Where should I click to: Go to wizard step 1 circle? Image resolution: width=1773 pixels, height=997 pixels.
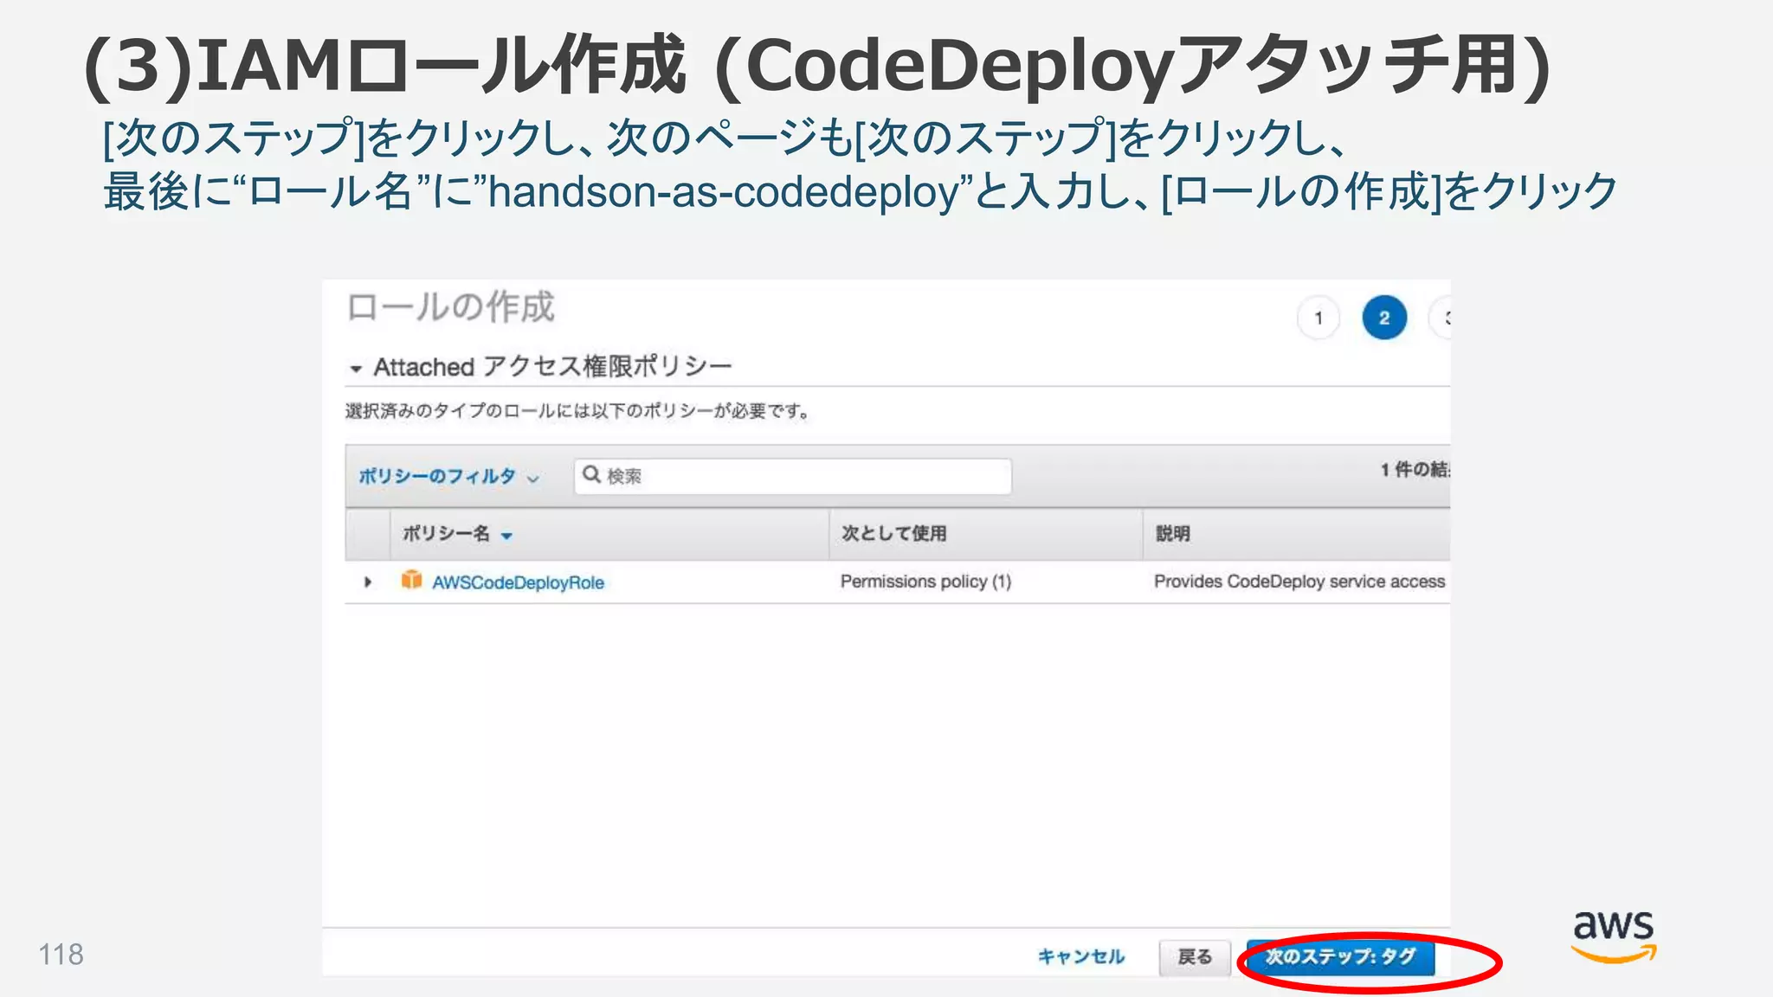click(1318, 318)
